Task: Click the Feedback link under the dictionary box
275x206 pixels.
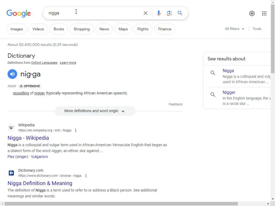Action: pos(176,104)
